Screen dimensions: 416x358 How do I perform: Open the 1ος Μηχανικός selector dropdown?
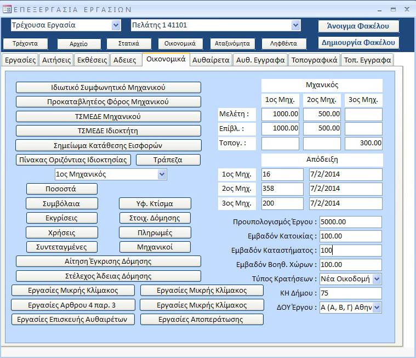162,174
